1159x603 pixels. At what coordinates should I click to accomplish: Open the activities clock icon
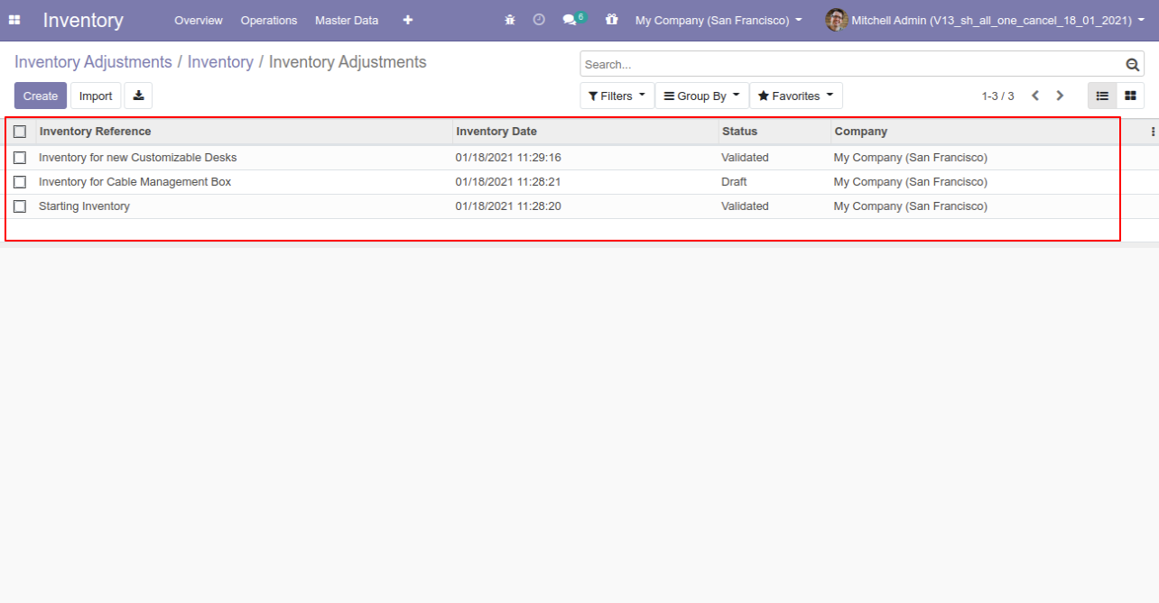pyautogui.click(x=539, y=20)
